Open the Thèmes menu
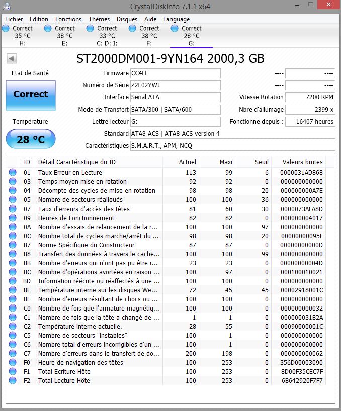This screenshot has height=411, width=341. (99, 19)
